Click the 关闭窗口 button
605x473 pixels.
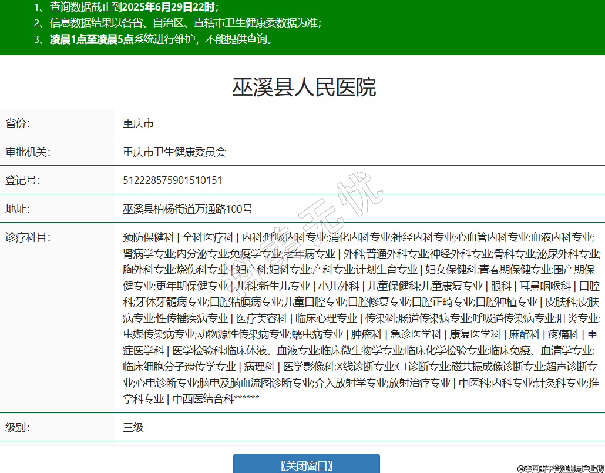click(x=306, y=465)
